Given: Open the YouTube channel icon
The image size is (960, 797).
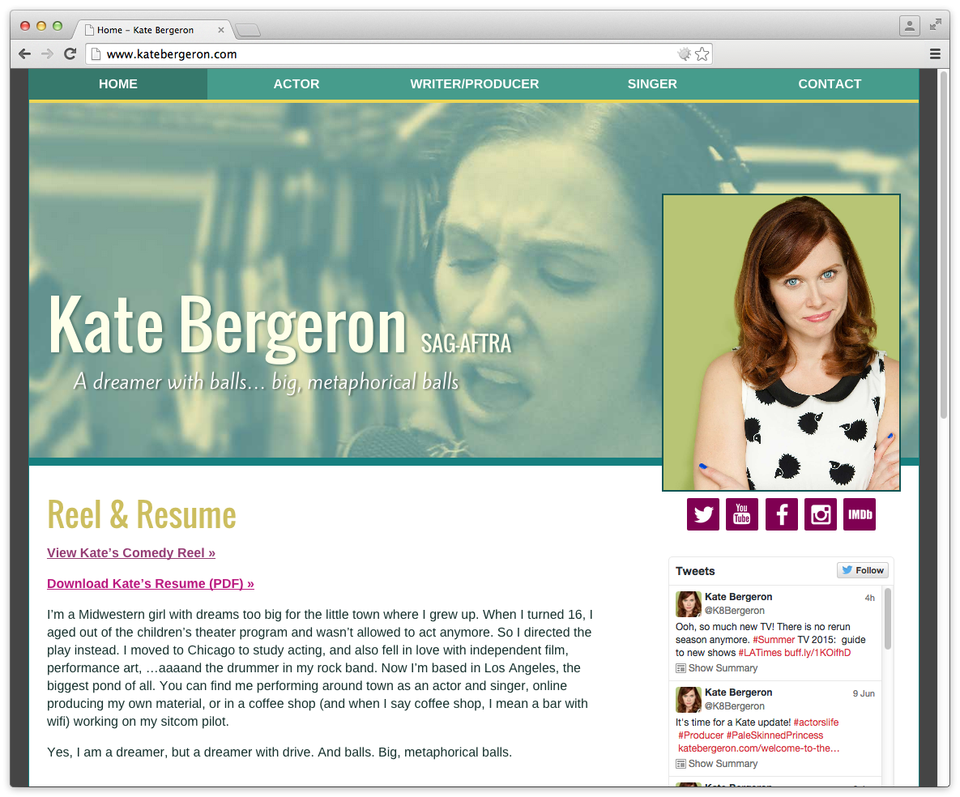Looking at the screenshot, I should coord(742,514).
